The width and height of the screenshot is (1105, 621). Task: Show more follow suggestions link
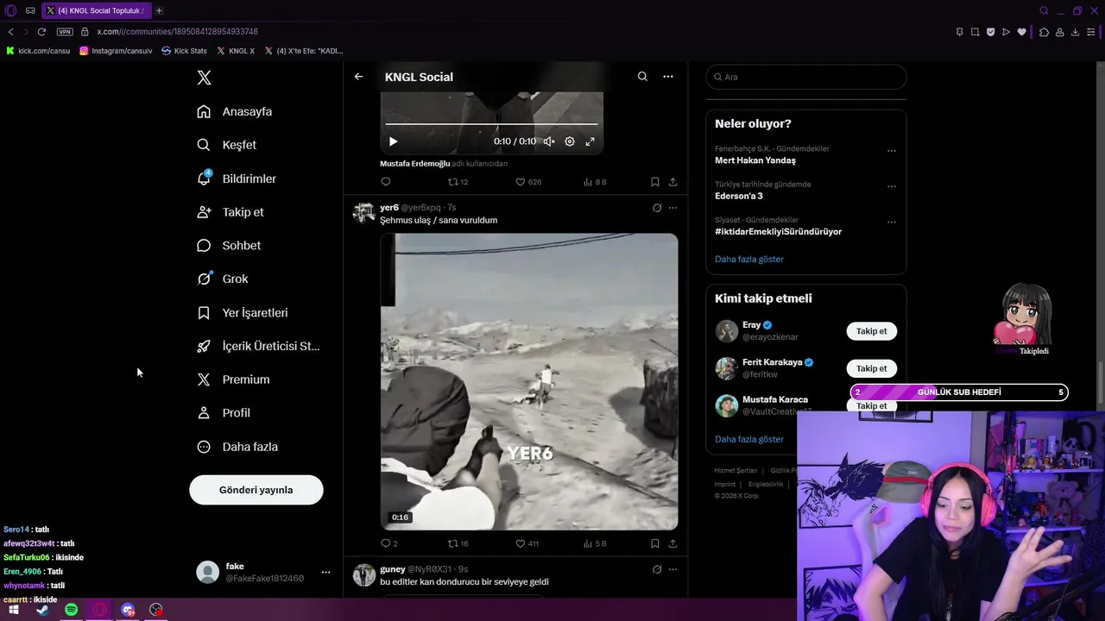point(749,439)
